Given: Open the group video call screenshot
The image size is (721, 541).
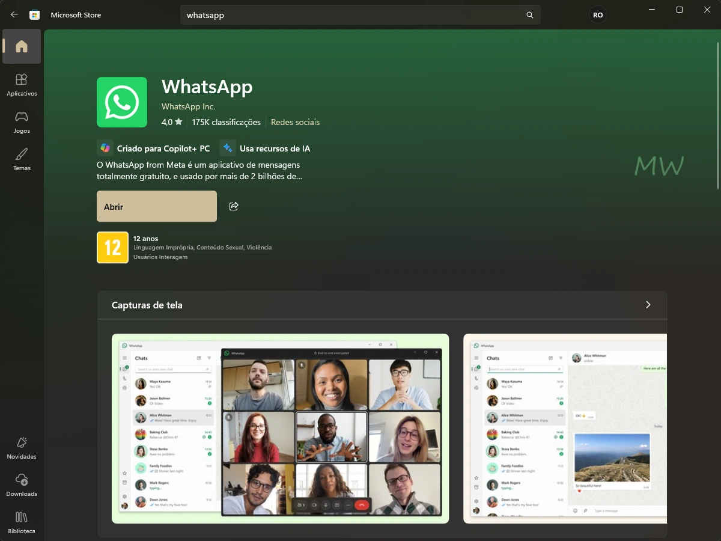Looking at the screenshot, I should (x=281, y=429).
